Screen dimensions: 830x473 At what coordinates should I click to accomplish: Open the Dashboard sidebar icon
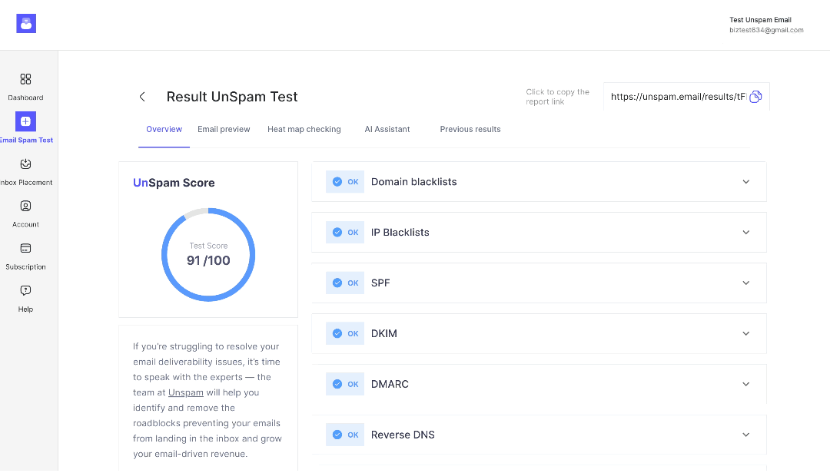pos(25,79)
